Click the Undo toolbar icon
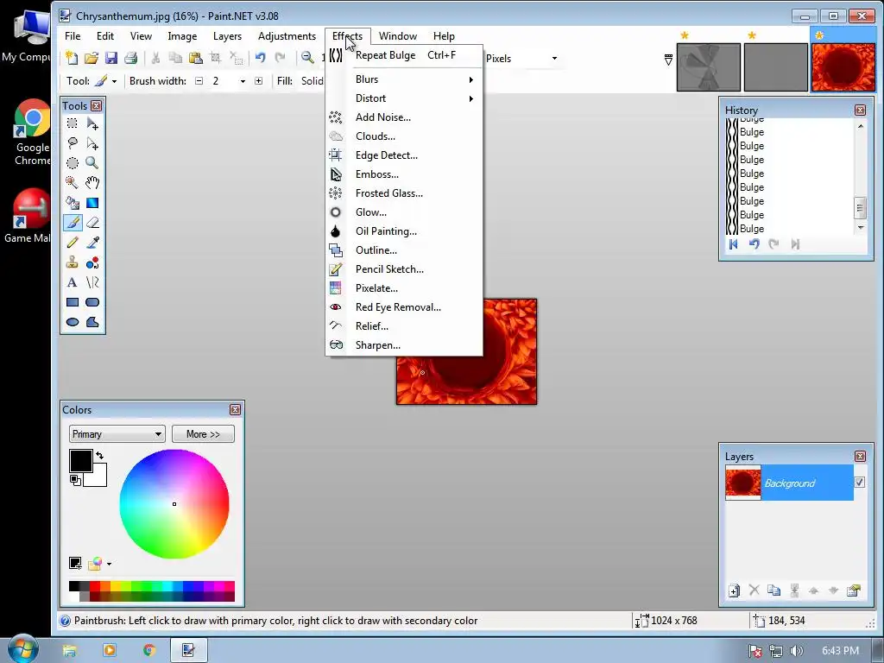This screenshot has width=884, height=663. pyautogui.click(x=260, y=58)
